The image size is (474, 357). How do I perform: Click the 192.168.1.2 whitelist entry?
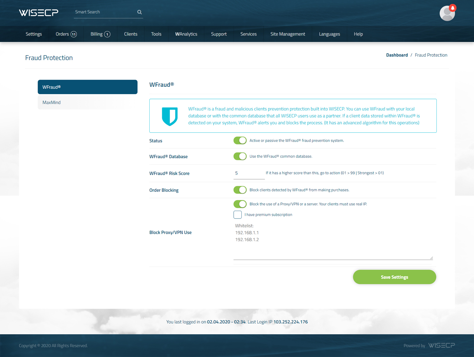247,240
